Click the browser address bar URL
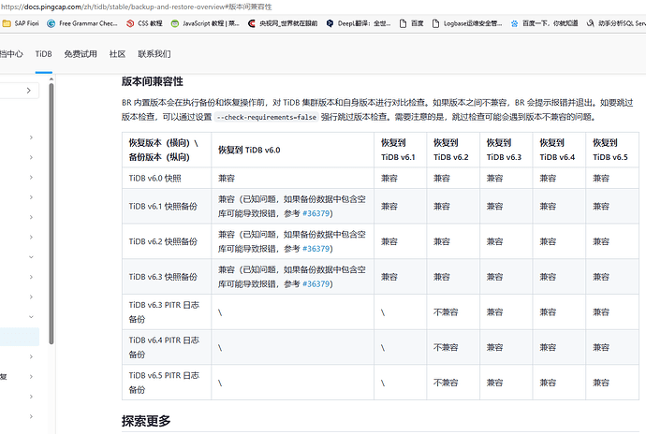 137,7
